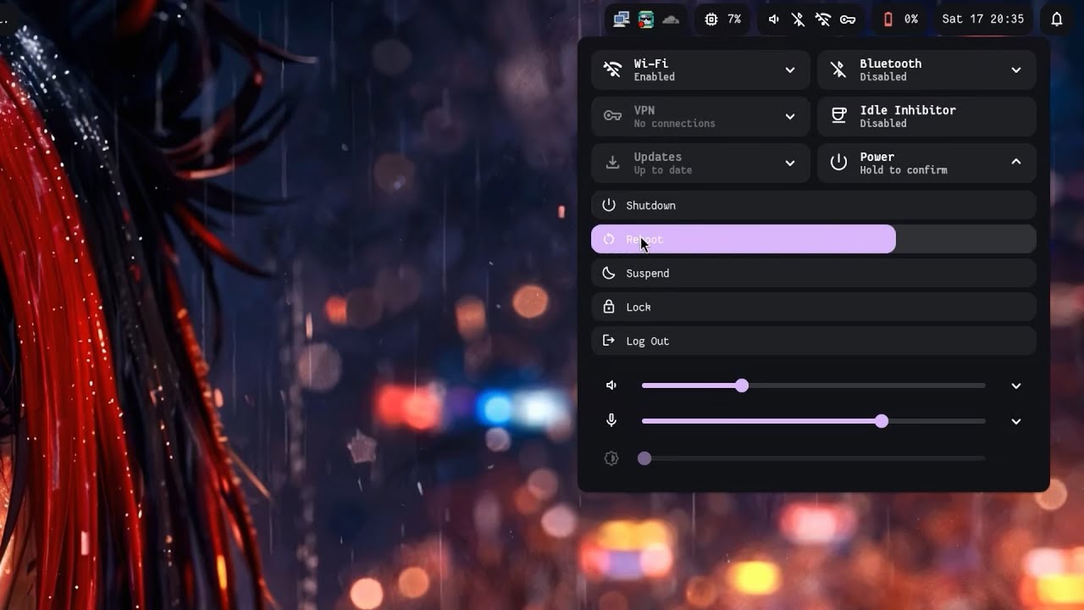The image size is (1084, 610).
Task: Click the speaker icon in the top bar
Action: point(773,19)
